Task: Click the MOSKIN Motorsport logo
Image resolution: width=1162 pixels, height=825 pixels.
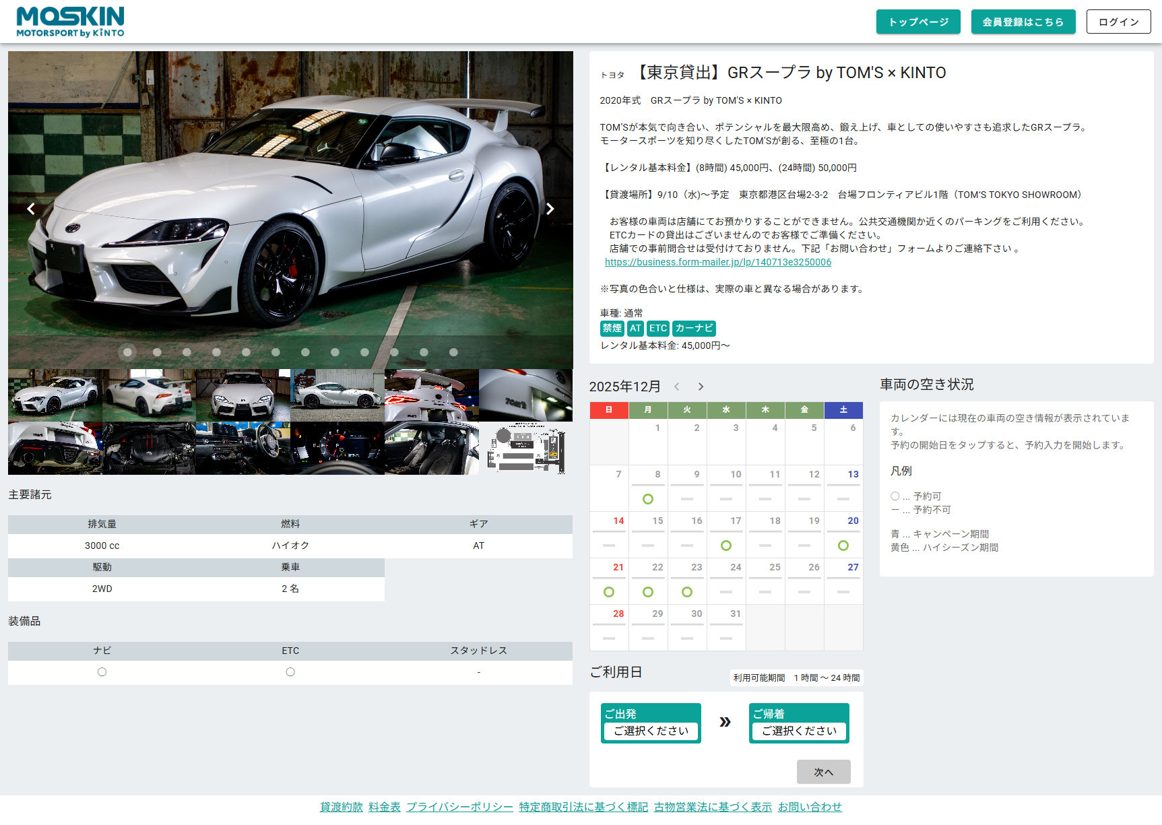Action: pos(70,22)
